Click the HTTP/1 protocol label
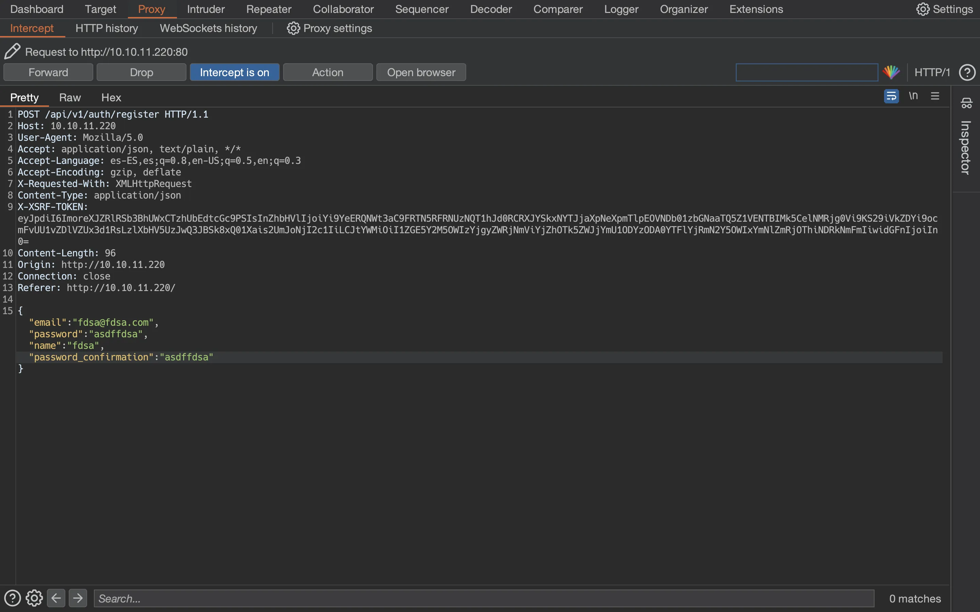980x612 pixels. (x=932, y=72)
